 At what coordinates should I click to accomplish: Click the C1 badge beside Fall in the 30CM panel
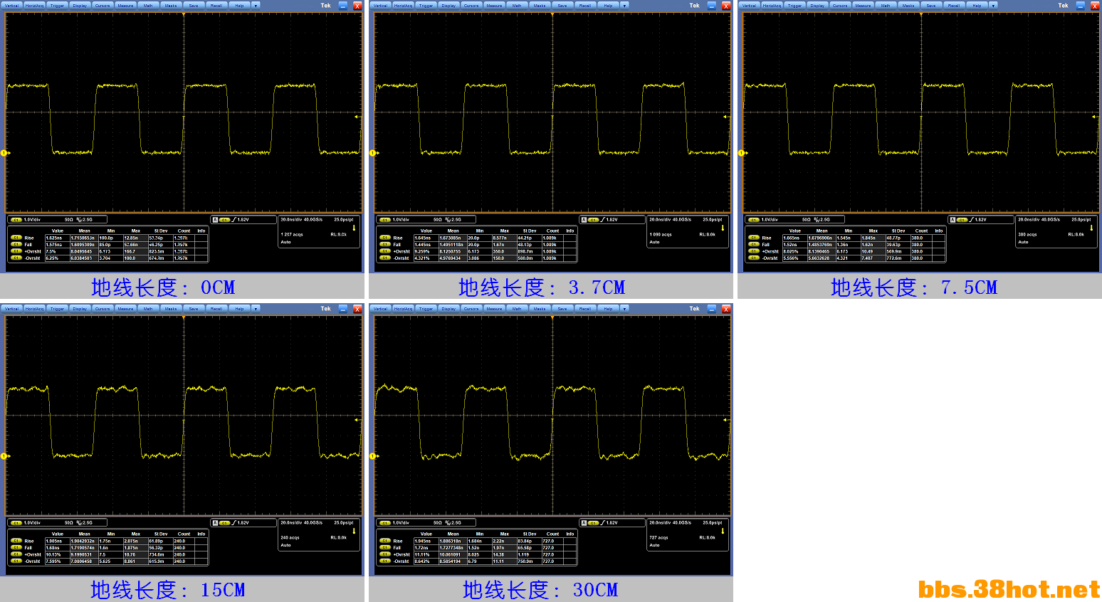[384, 547]
